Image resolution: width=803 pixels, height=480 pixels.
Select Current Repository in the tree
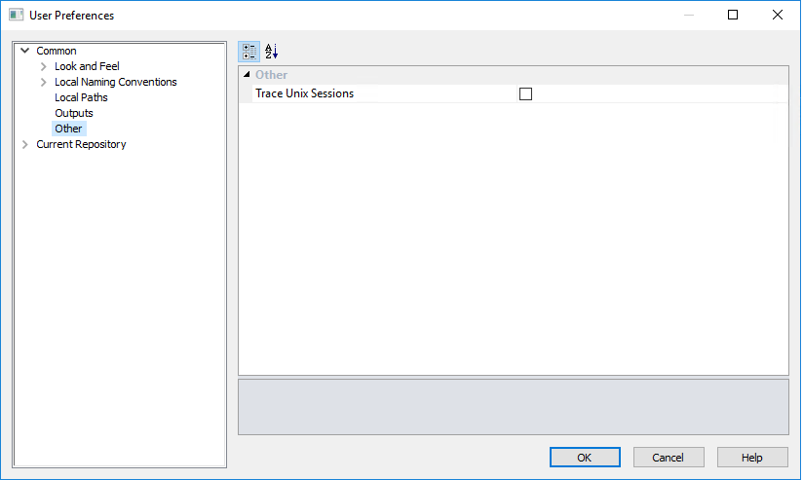[x=81, y=144]
